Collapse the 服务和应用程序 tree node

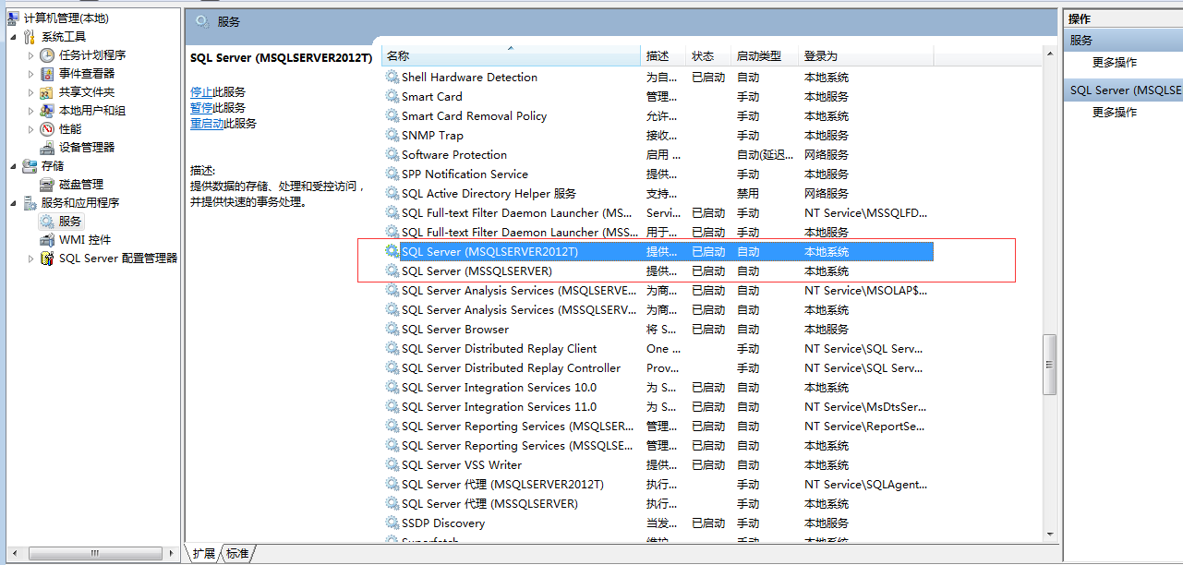tap(13, 203)
